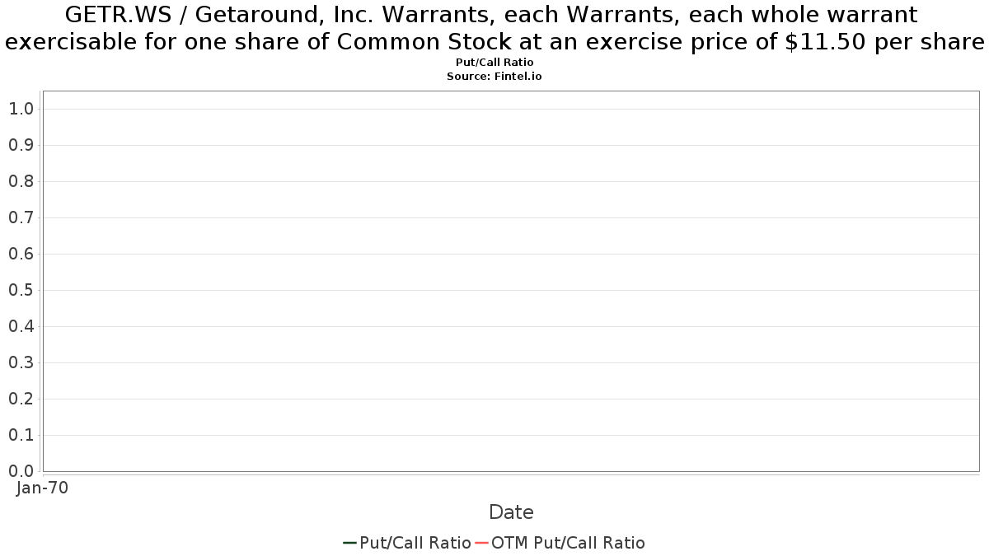Click the dark green Put/Call Ratio line swatch
This screenshot has height=556, width=989.
349,543
